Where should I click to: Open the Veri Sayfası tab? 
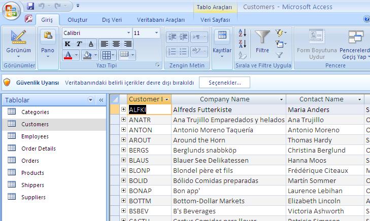click(215, 20)
